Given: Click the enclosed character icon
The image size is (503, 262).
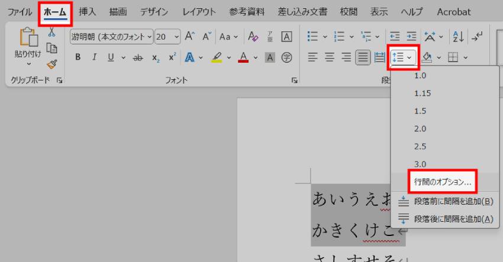Looking at the screenshot, I should click(286, 58).
